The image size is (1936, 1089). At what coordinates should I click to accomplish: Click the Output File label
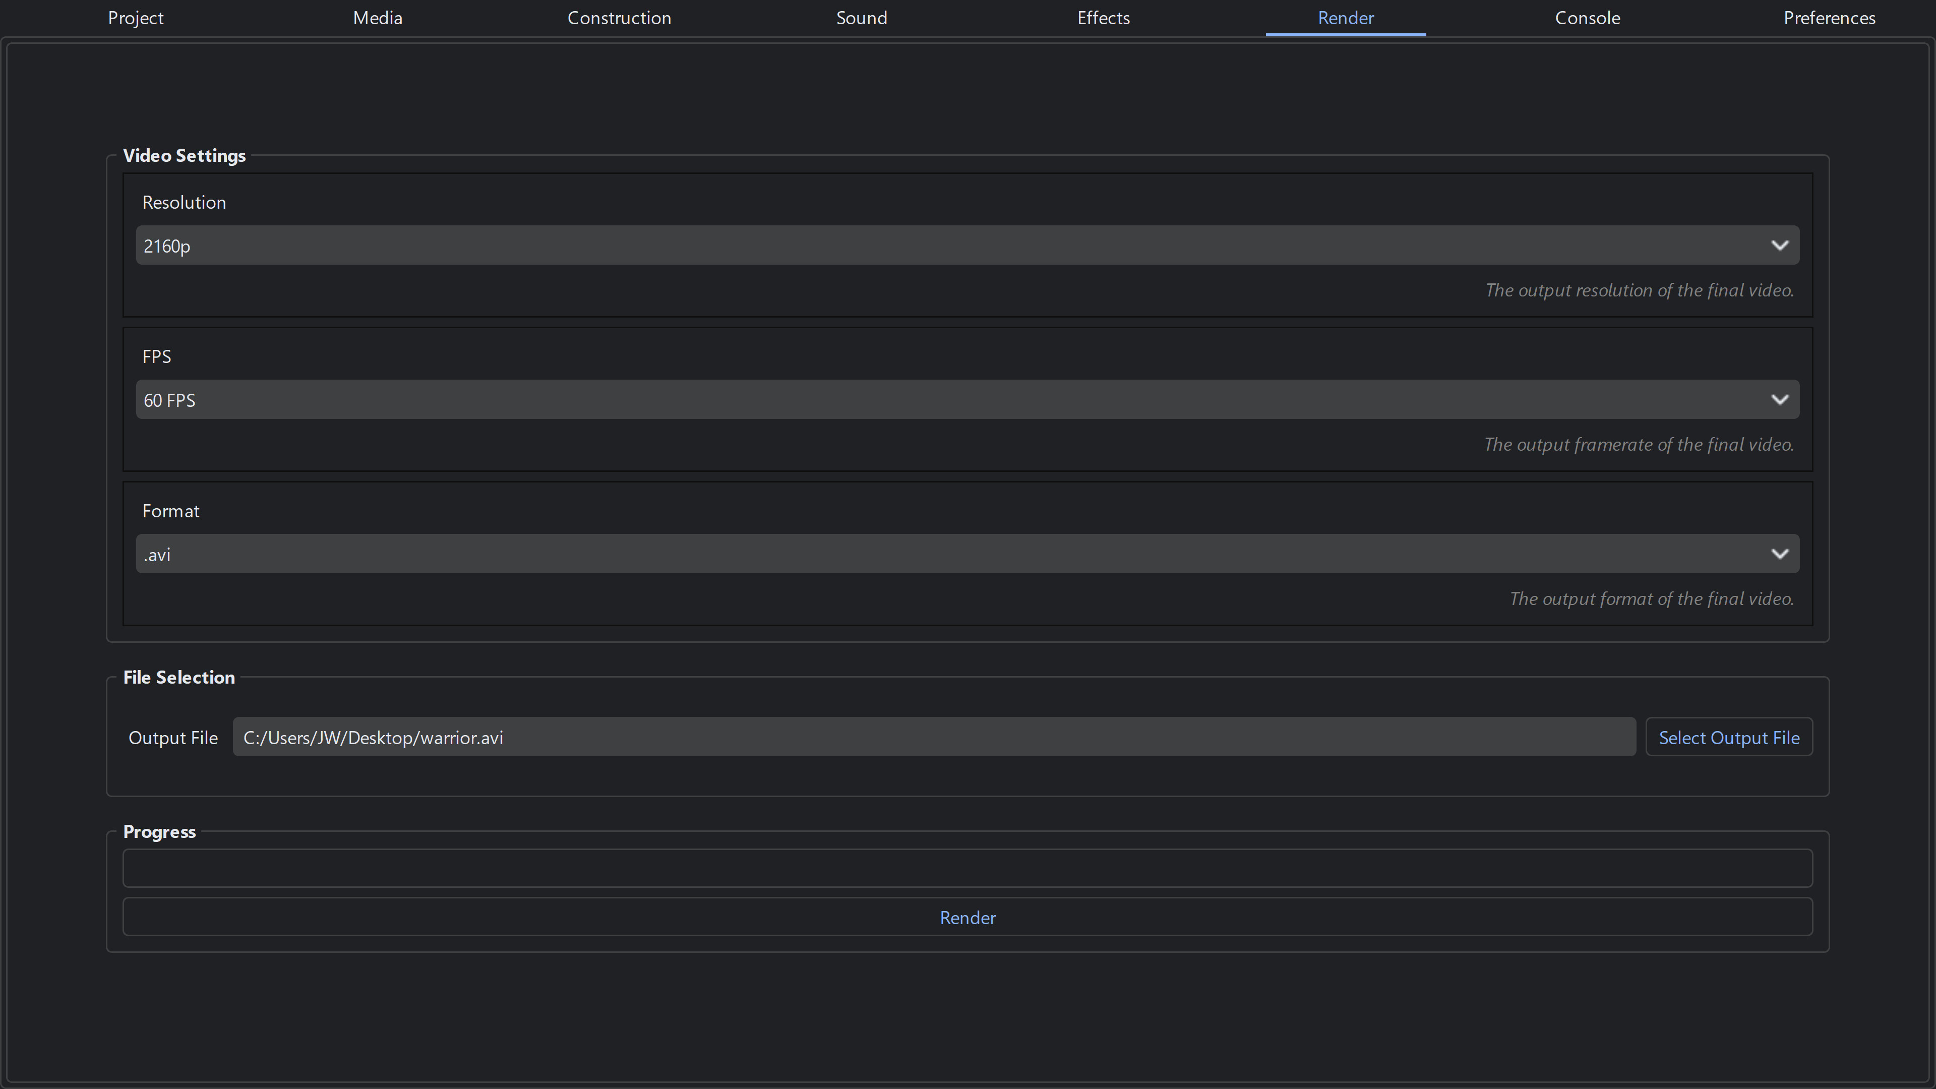click(x=173, y=738)
